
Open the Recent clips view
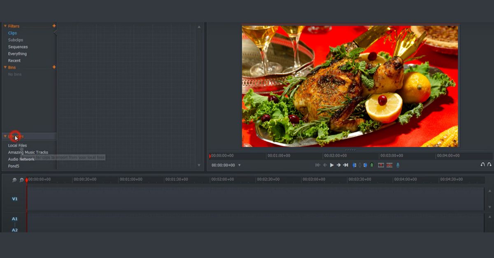14,60
